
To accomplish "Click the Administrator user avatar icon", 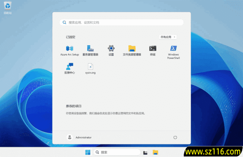I will [69, 137].
